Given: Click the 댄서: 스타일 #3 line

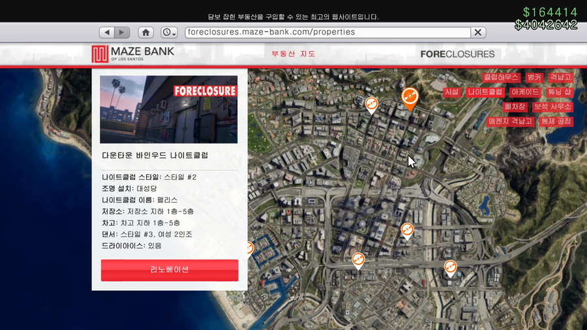Looking at the screenshot, I should (x=147, y=234).
